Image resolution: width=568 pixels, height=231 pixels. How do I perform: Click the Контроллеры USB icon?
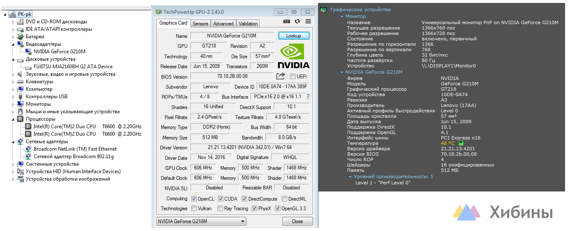pos(20,97)
